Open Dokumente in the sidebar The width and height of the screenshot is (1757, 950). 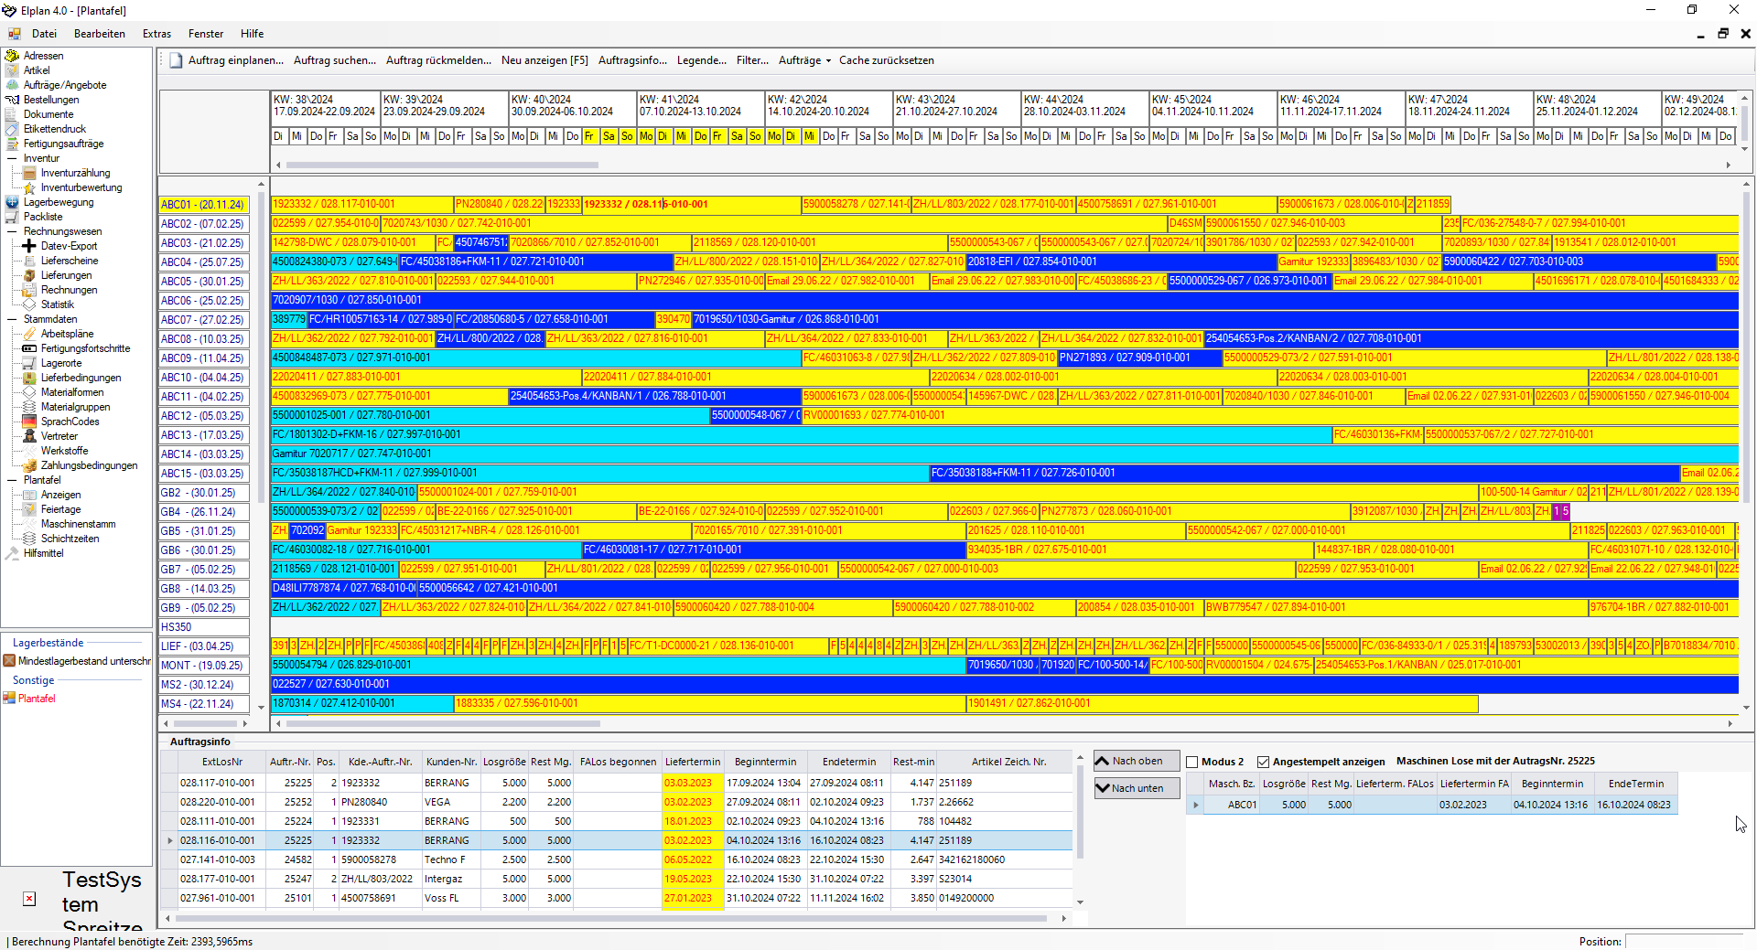coord(49,114)
